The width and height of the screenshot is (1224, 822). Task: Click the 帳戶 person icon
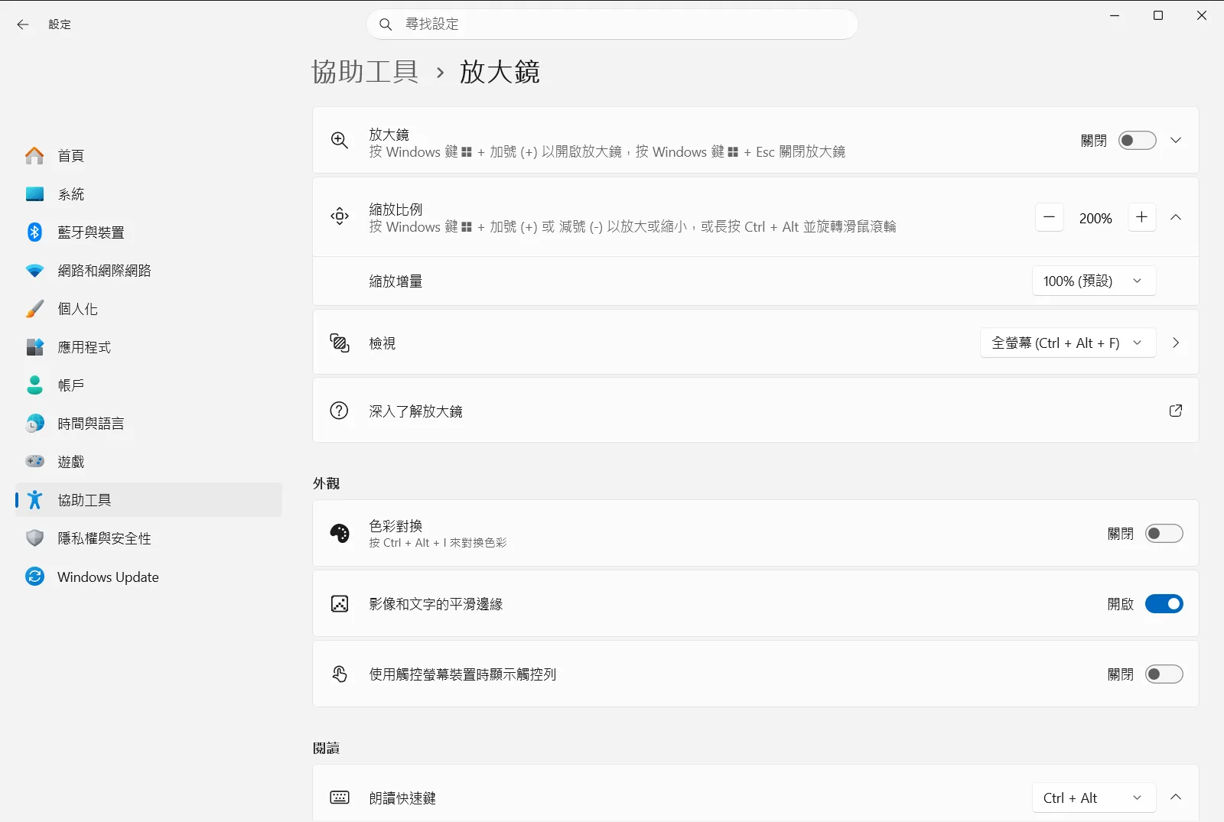click(x=34, y=385)
